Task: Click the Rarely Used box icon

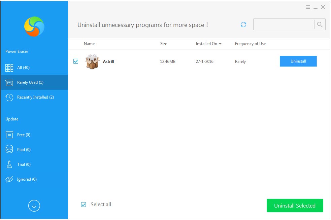Action: (9, 83)
